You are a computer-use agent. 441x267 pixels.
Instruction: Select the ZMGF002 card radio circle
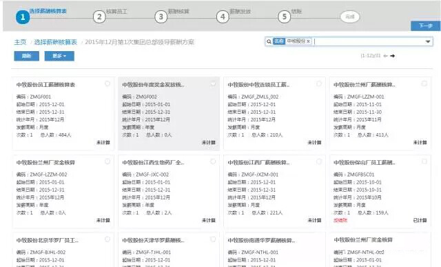(x=213, y=83)
